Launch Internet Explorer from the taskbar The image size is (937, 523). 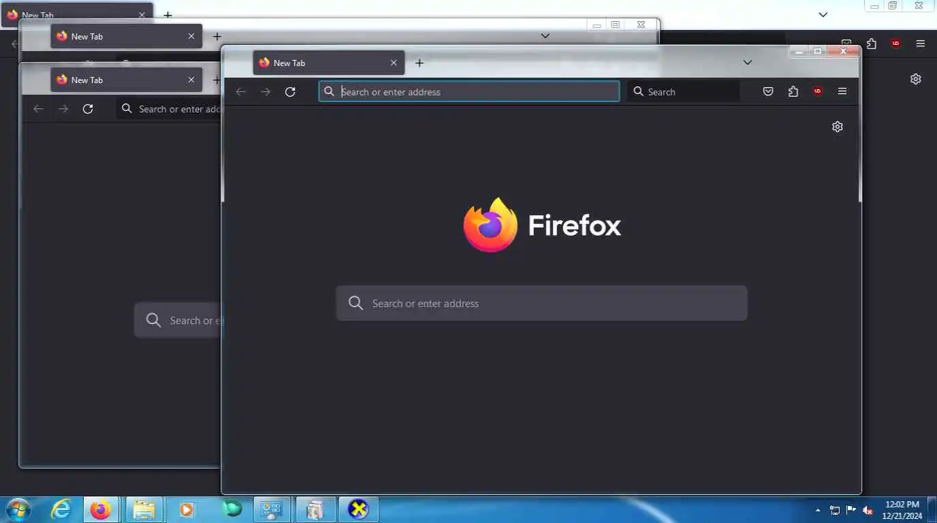(62, 509)
